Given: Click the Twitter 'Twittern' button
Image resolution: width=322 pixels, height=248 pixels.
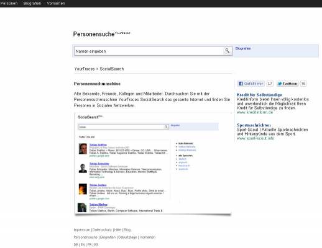Looking at the screenshot, I should (x=288, y=84).
